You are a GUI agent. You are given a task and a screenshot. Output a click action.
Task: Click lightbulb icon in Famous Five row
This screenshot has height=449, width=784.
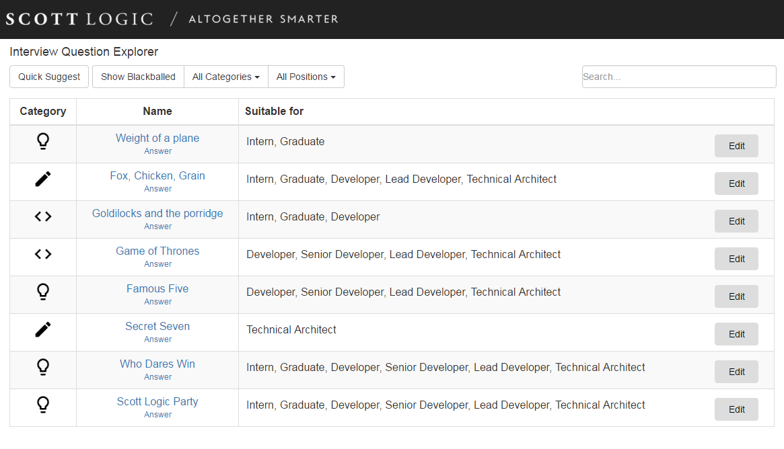tap(43, 292)
